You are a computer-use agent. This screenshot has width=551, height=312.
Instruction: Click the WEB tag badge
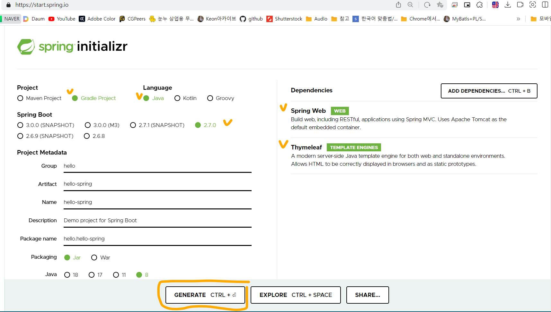click(x=340, y=111)
